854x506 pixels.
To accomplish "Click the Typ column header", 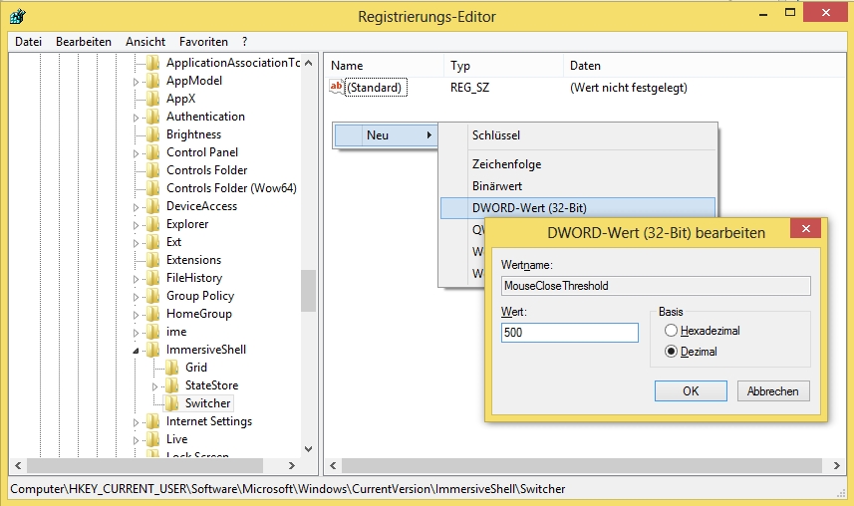I will [x=503, y=66].
